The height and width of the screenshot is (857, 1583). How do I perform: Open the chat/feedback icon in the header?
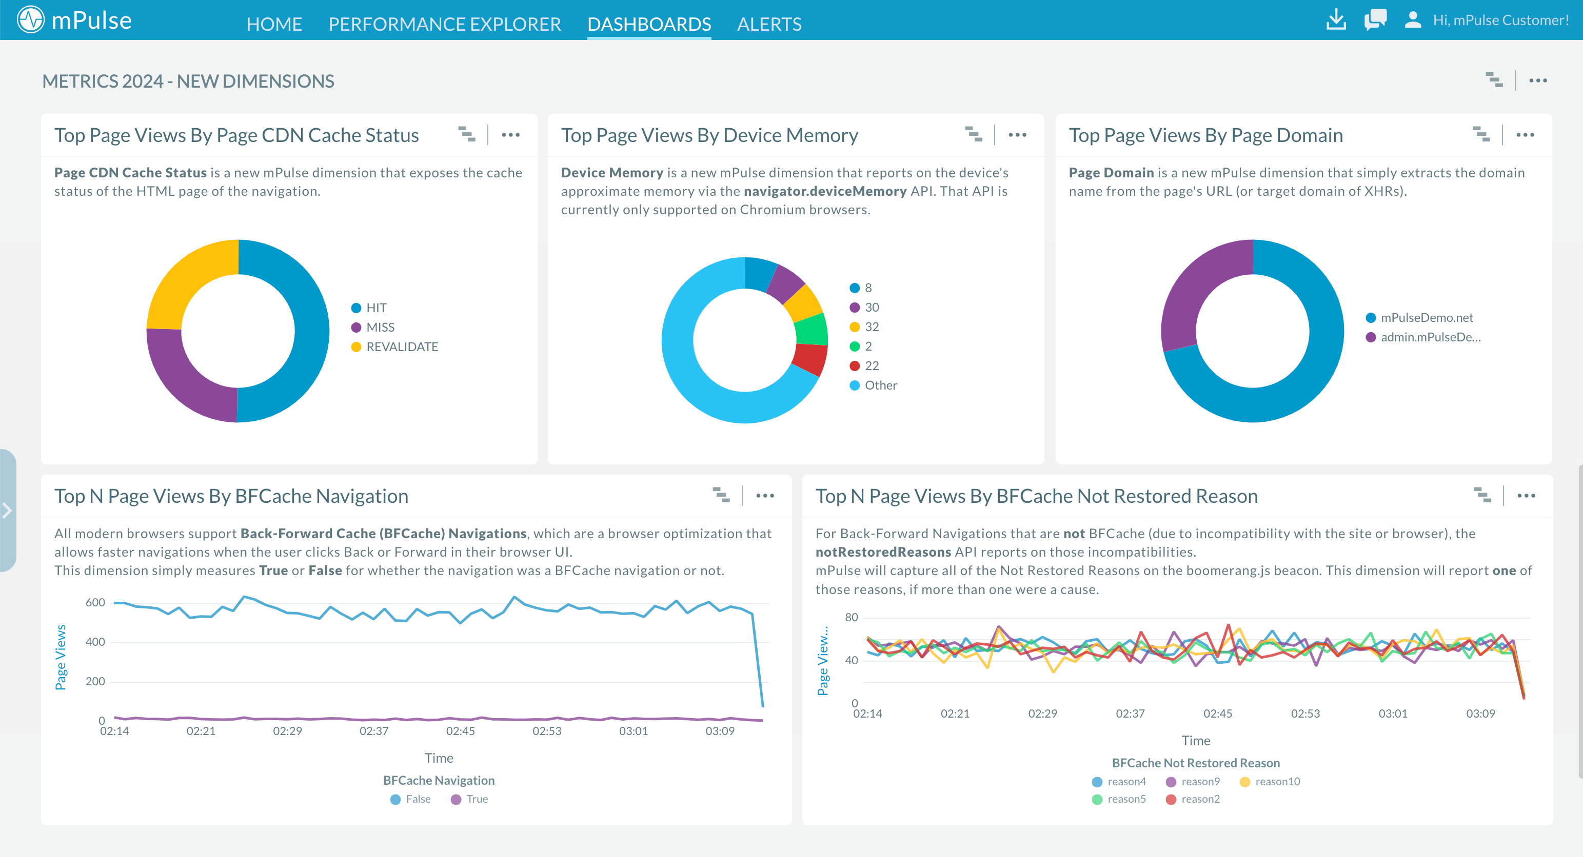(x=1375, y=21)
